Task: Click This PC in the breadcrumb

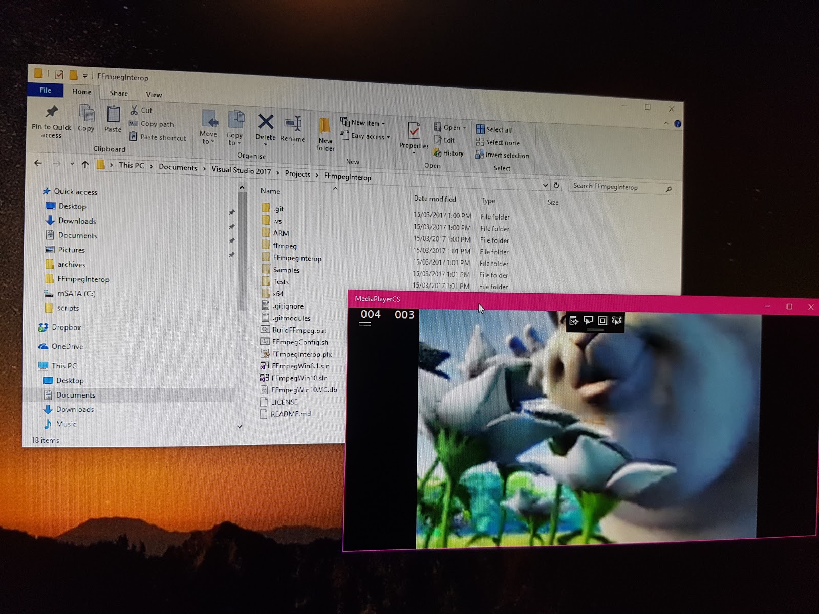Action: coord(132,165)
